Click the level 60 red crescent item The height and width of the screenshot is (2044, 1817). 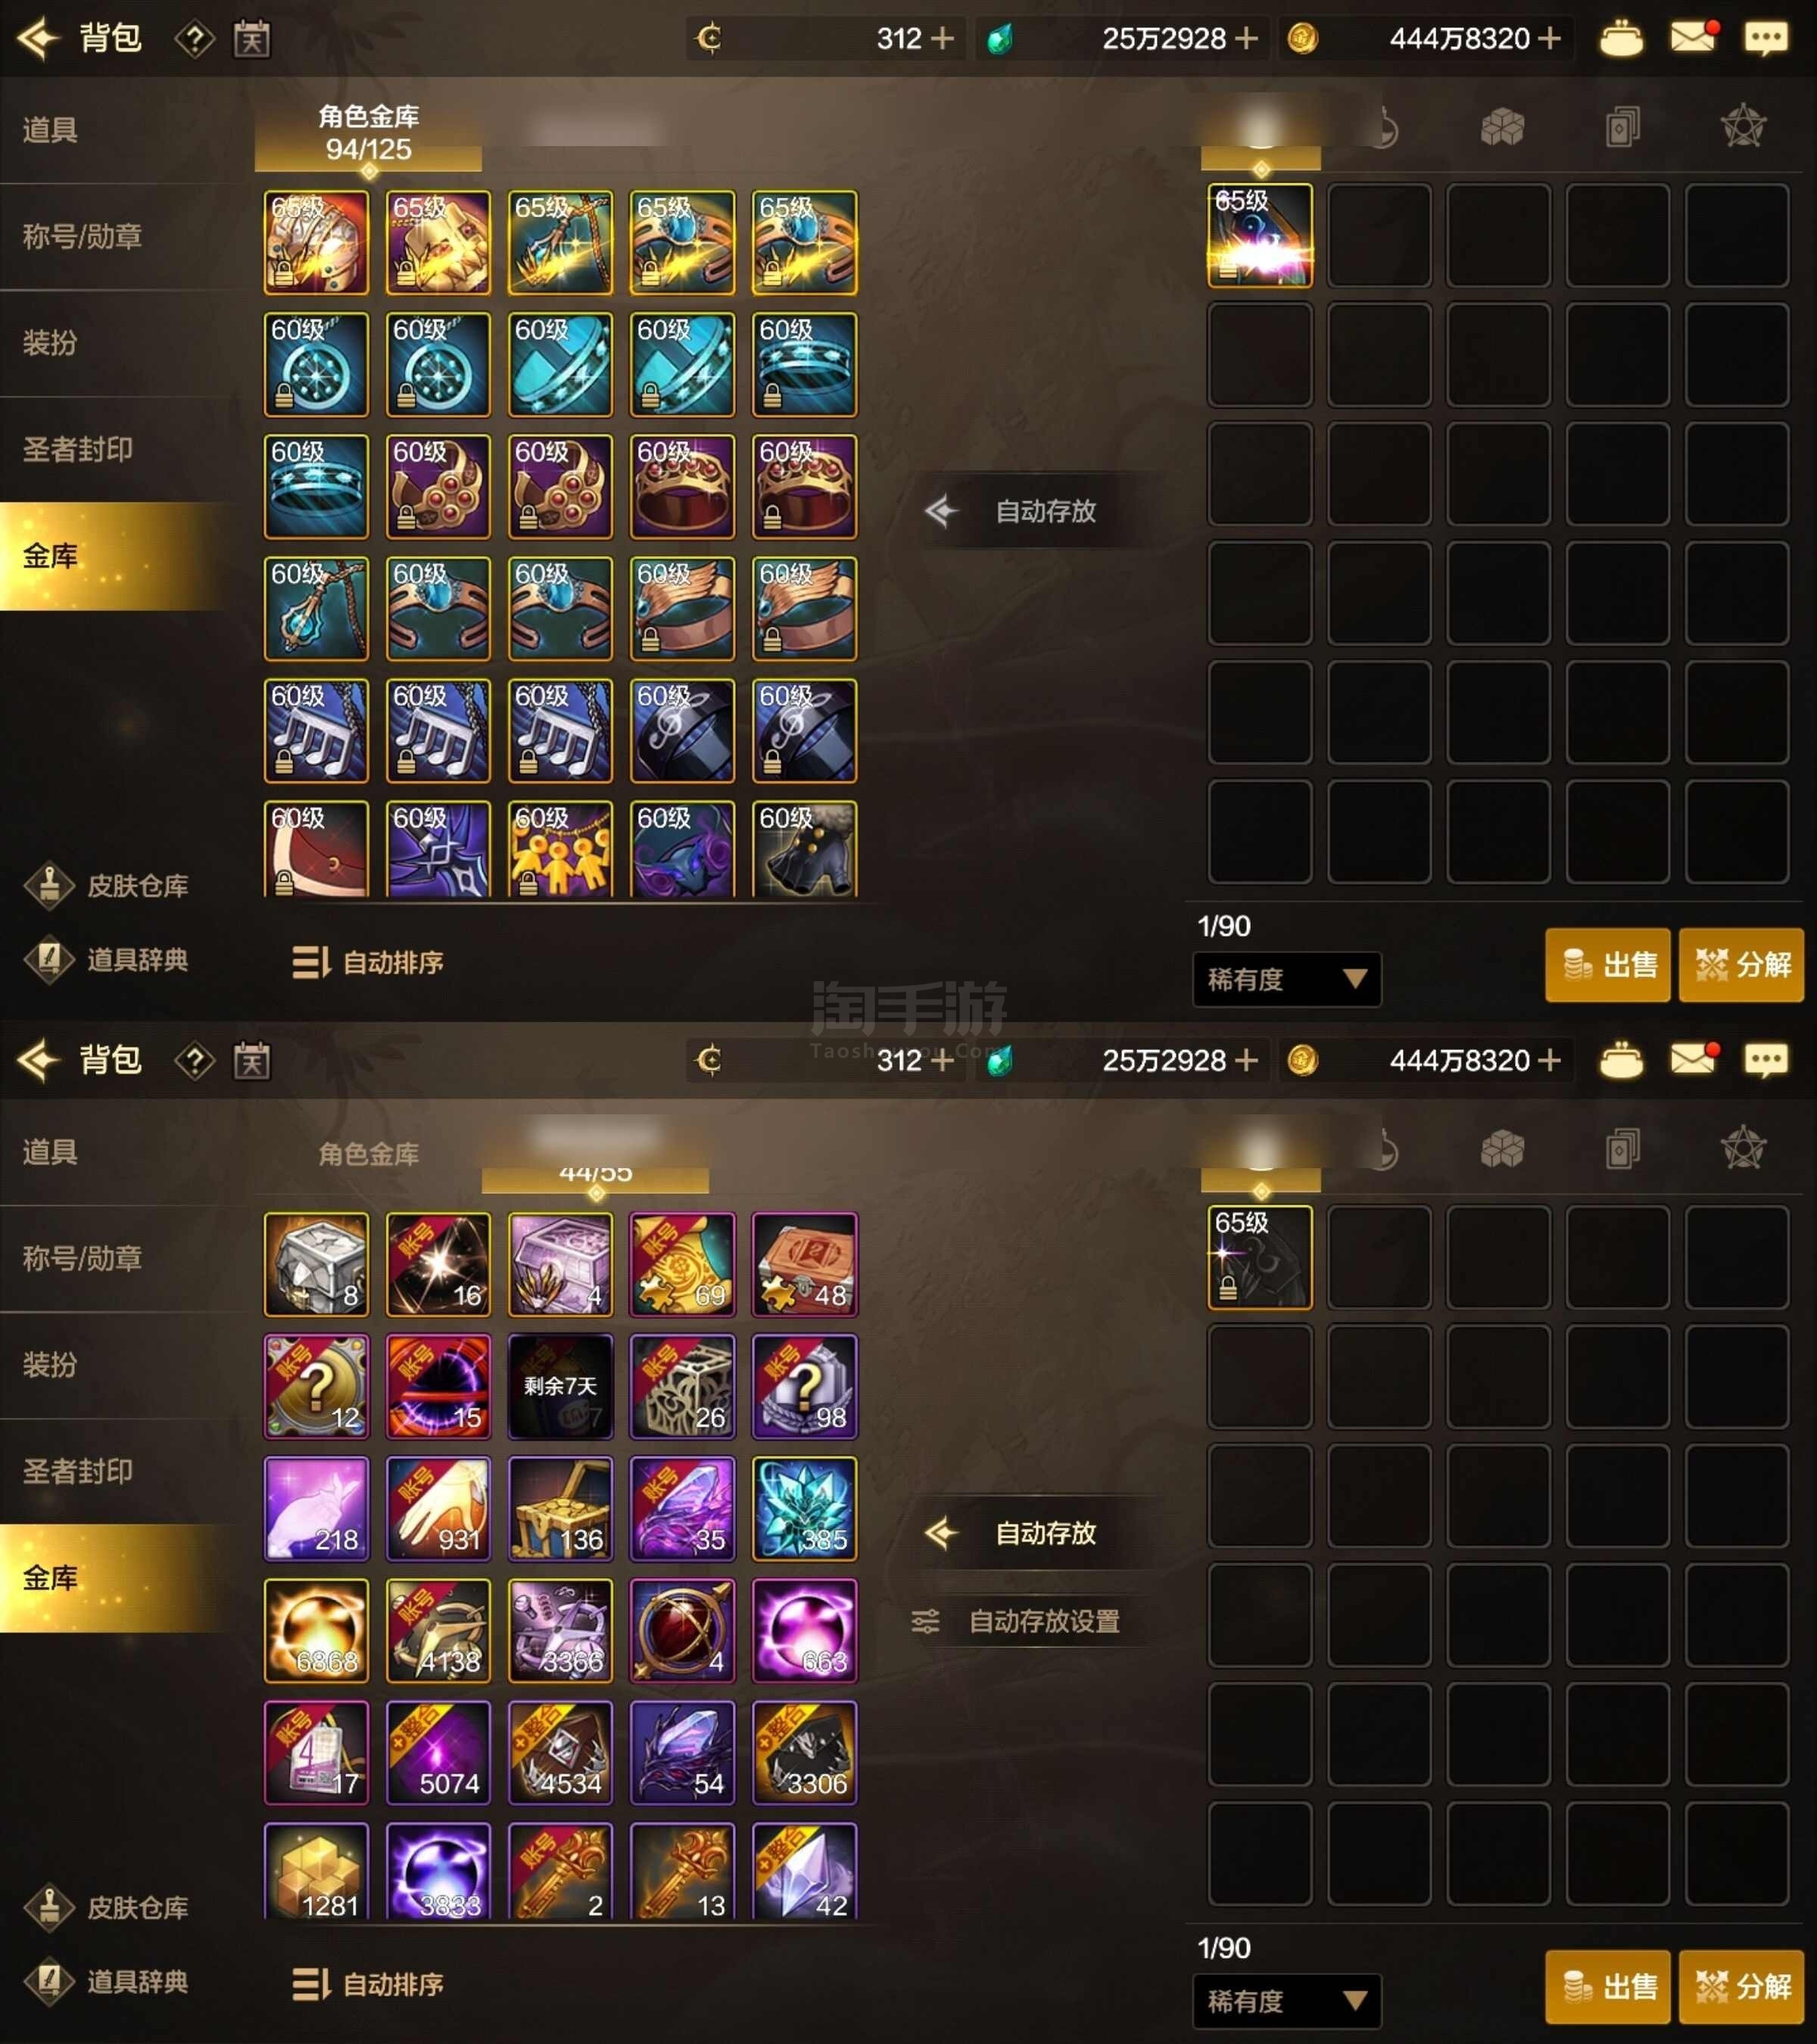(316, 848)
